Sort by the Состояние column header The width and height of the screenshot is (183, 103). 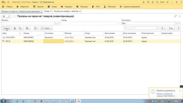pos(53,33)
